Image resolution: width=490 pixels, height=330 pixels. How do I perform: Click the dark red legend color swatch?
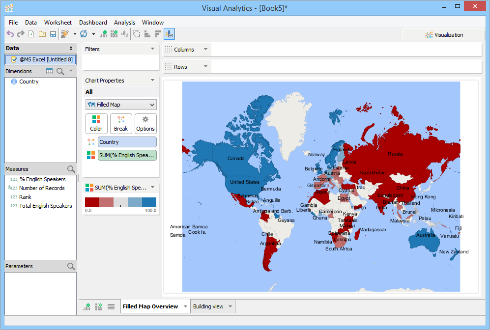(x=92, y=202)
